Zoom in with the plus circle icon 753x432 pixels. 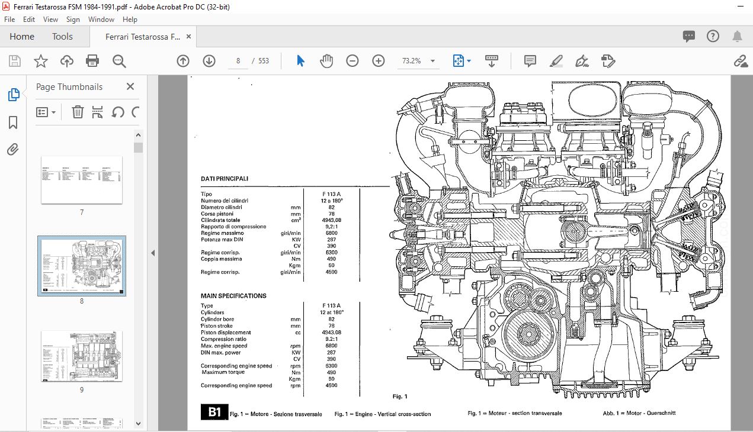pyautogui.click(x=379, y=61)
